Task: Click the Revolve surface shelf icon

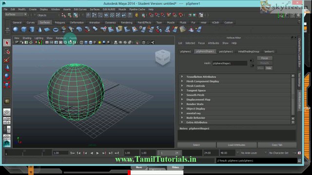Action: [63, 29]
